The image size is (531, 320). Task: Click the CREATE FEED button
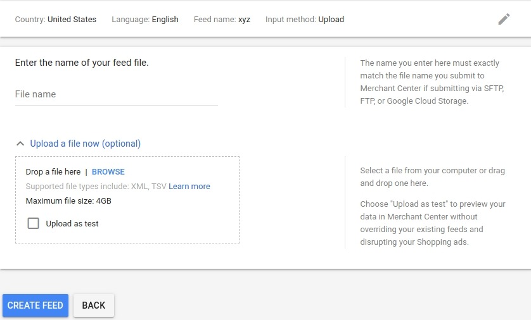(x=35, y=305)
